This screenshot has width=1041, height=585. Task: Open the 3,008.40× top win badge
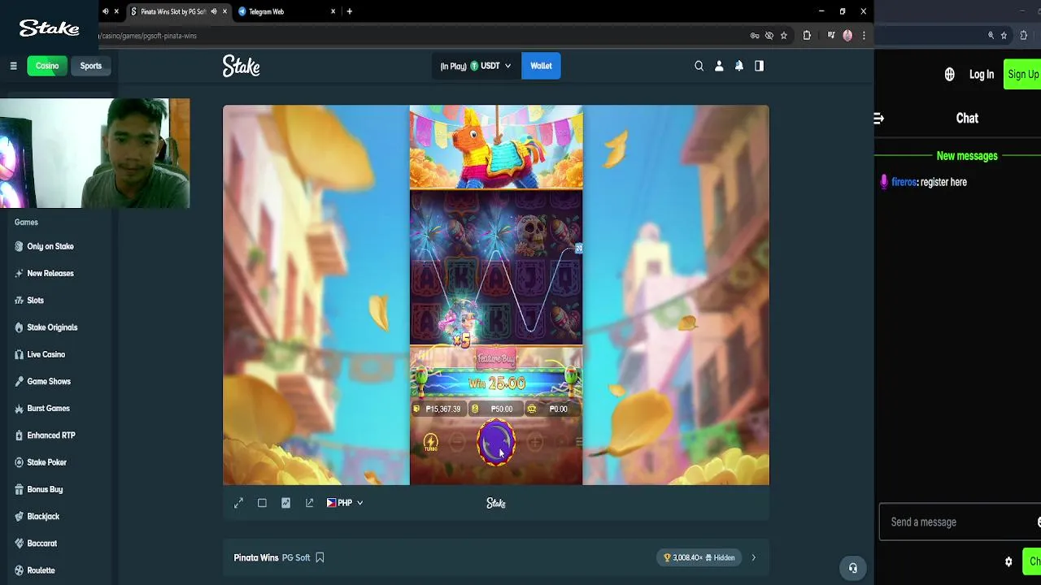tap(699, 557)
